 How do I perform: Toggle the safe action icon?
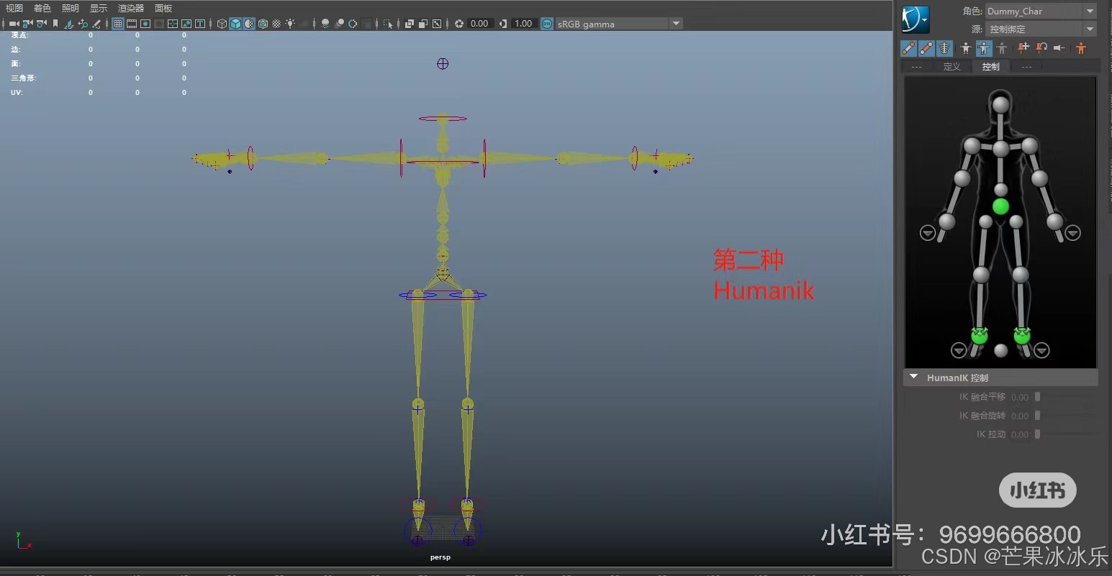[186, 24]
